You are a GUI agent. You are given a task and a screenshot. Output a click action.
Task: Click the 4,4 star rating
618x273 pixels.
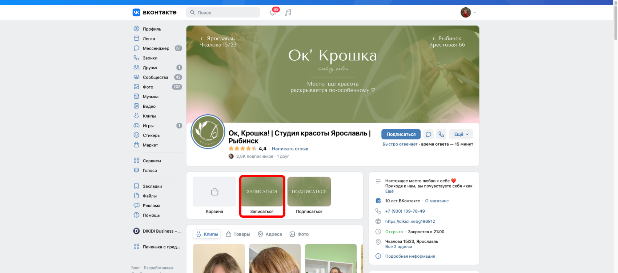247,149
